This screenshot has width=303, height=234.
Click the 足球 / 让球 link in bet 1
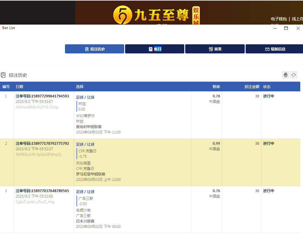[x=85, y=97]
